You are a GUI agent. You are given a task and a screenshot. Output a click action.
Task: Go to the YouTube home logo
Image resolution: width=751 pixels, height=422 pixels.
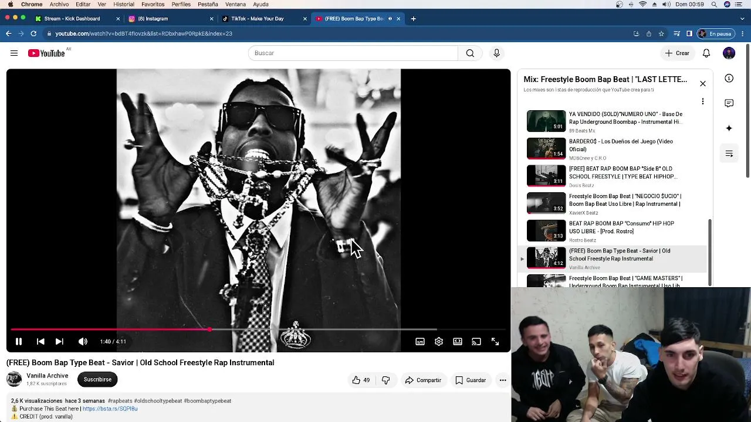(46, 53)
